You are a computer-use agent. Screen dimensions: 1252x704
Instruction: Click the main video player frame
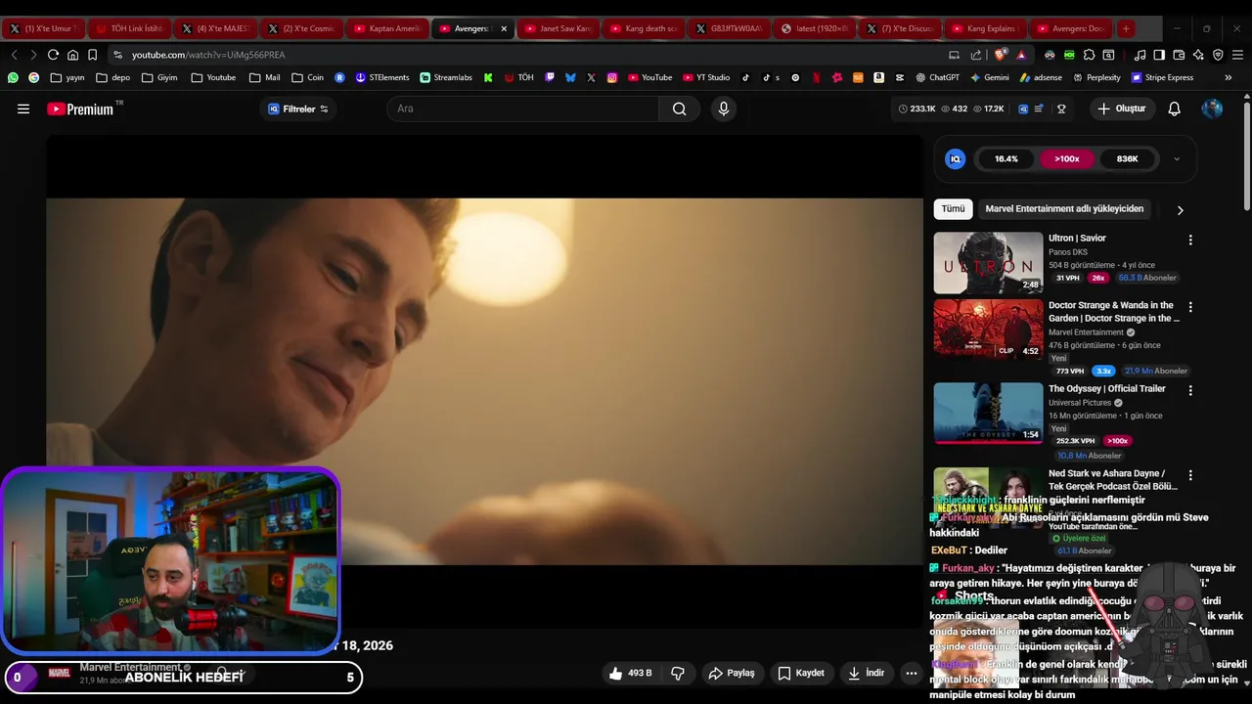[x=484, y=381]
